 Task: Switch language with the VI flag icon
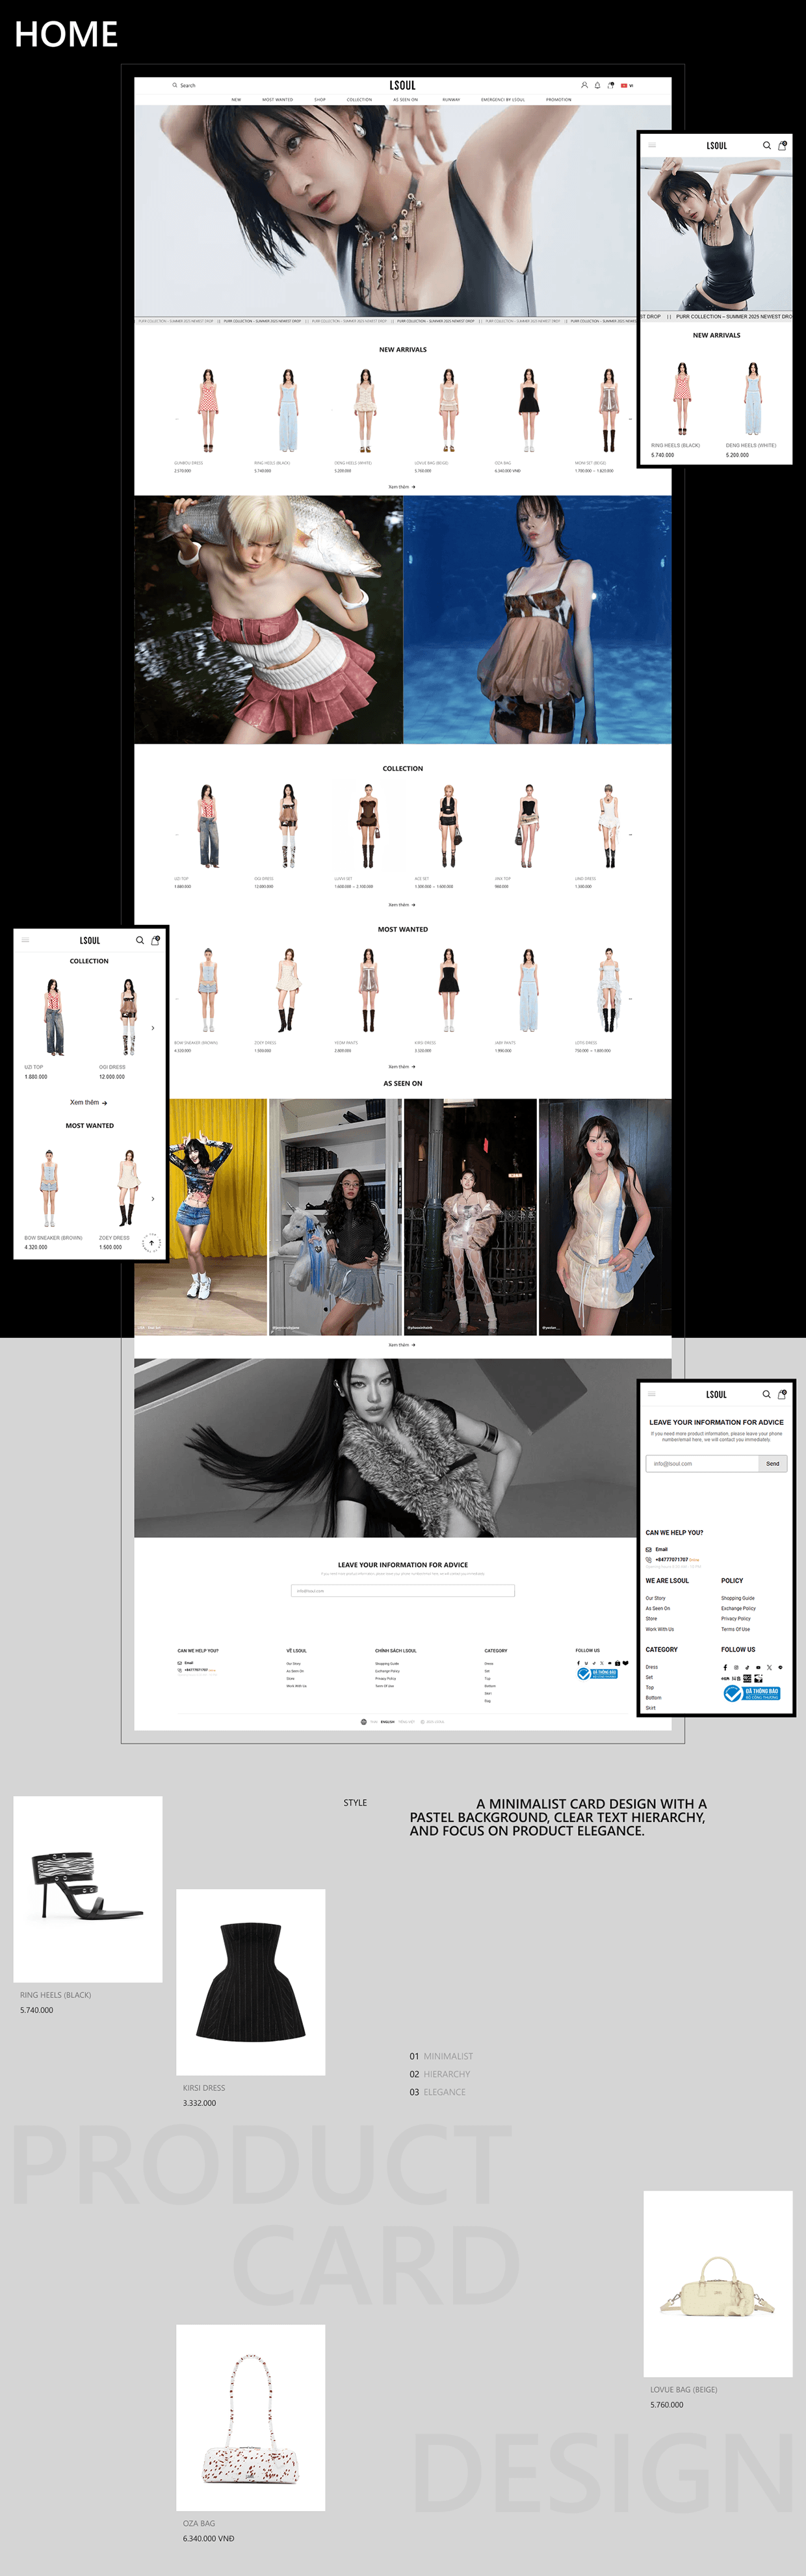pyautogui.click(x=627, y=85)
